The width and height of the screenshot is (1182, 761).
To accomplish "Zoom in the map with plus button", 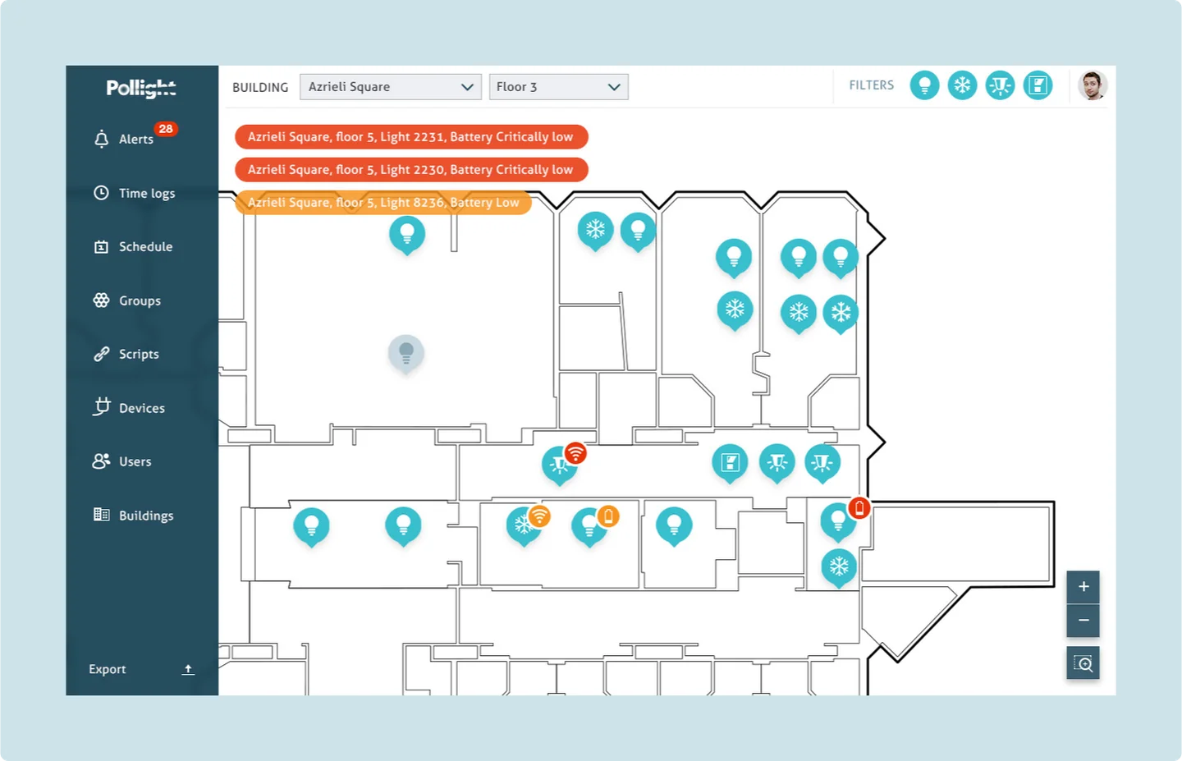I will point(1083,587).
